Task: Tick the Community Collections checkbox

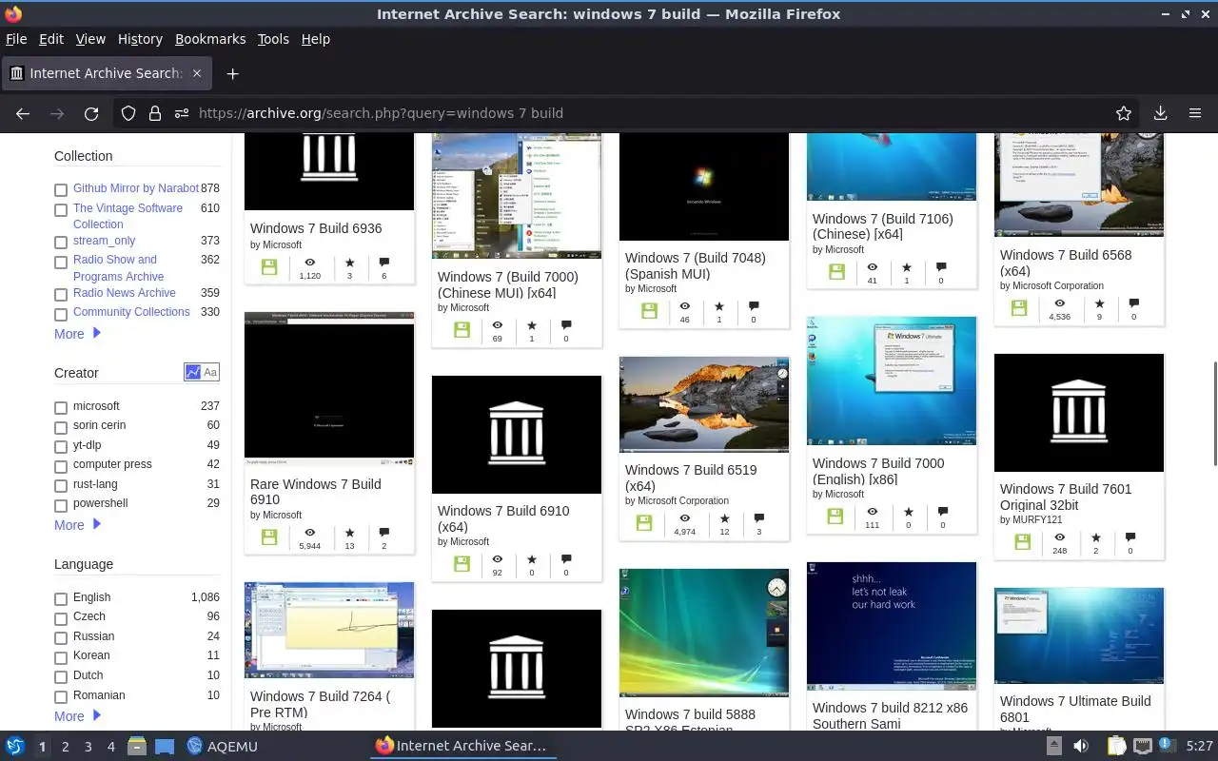Action: point(61,314)
